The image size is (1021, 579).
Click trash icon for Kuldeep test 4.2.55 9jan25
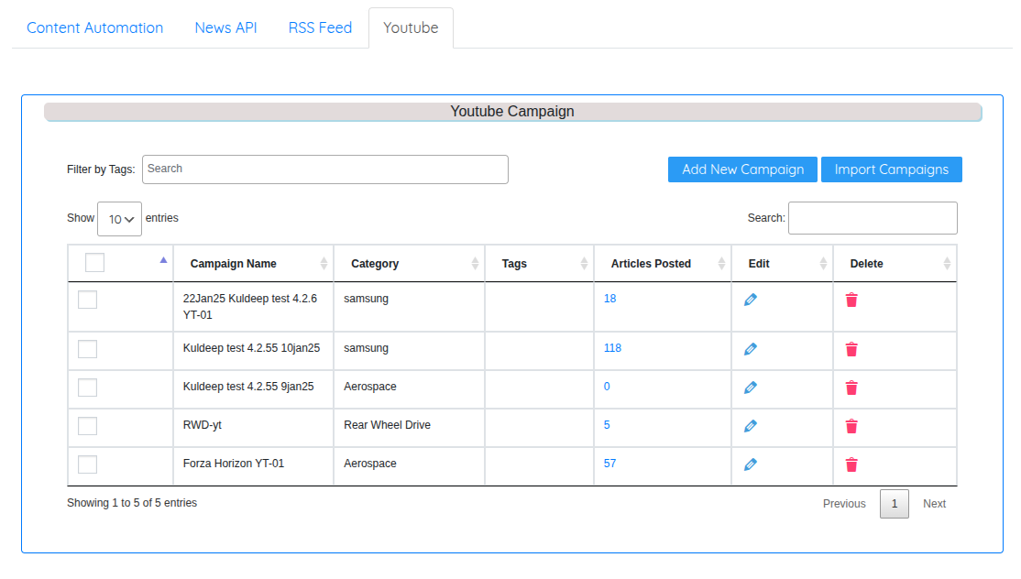point(851,388)
